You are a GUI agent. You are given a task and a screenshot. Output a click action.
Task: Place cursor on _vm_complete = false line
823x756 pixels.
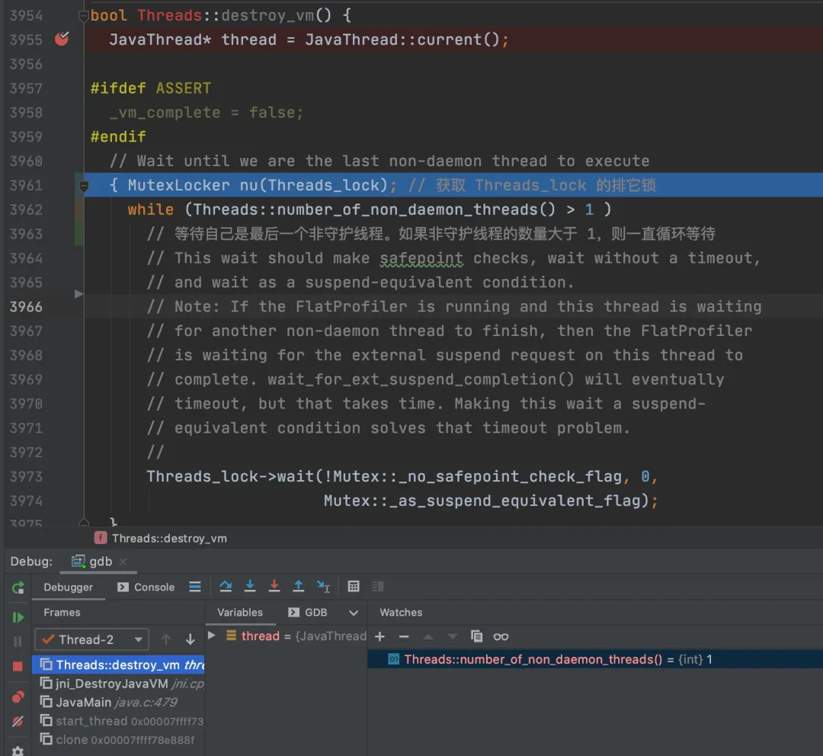(x=207, y=112)
